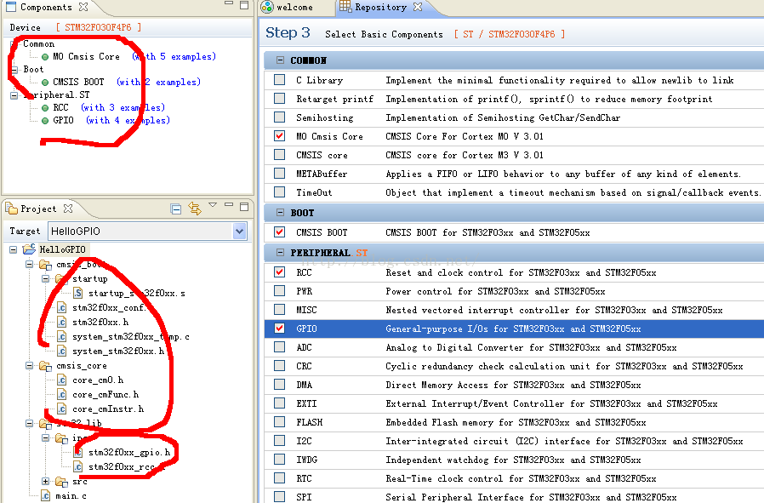The image size is (764, 503).
Task: Click the system_stm32f0xx.h file icon
Action: [62, 351]
